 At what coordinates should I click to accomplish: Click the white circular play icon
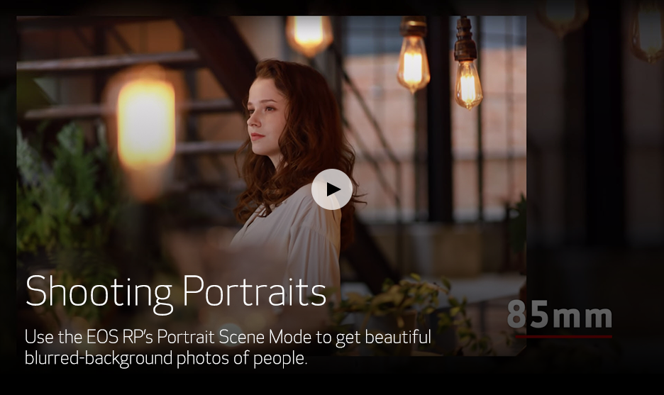(x=331, y=189)
